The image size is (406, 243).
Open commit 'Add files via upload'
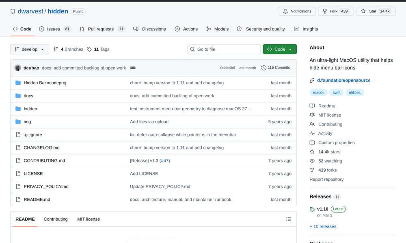(149, 122)
